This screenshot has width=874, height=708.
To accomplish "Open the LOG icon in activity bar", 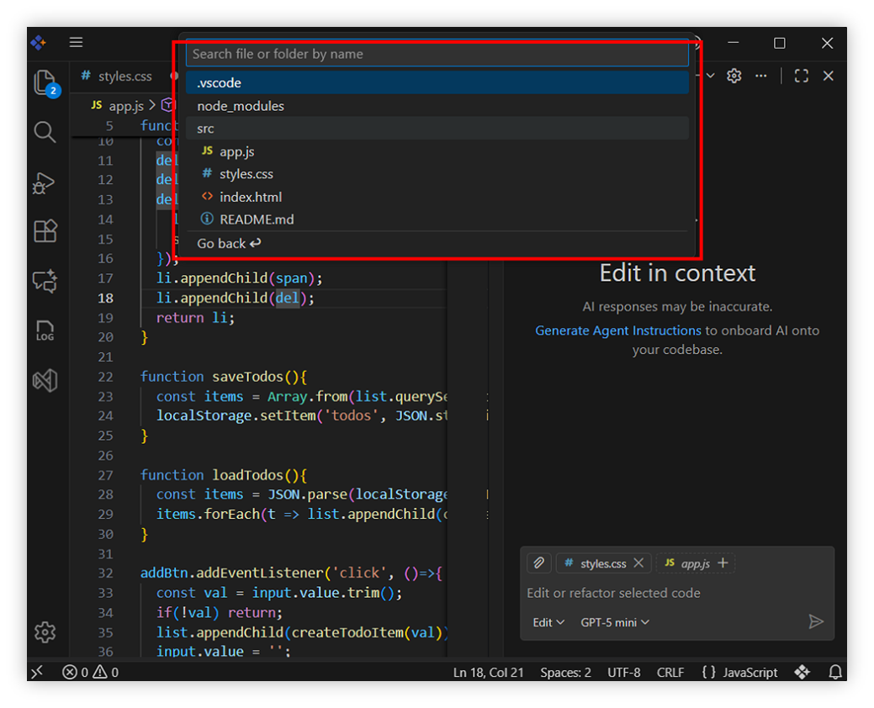I will 45,330.
